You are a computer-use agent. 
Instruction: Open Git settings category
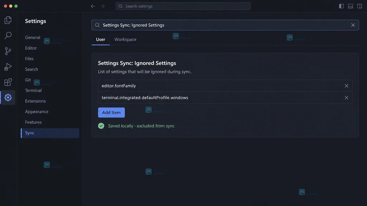[28, 80]
